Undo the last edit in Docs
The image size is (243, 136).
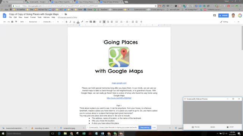[5, 22]
